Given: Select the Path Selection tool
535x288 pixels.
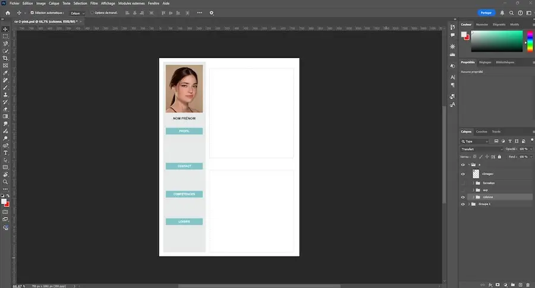Looking at the screenshot, I should click(x=5, y=160).
